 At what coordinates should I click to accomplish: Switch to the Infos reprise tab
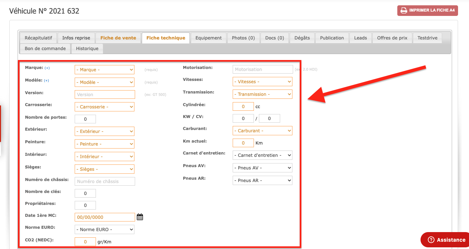(x=76, y=38)
